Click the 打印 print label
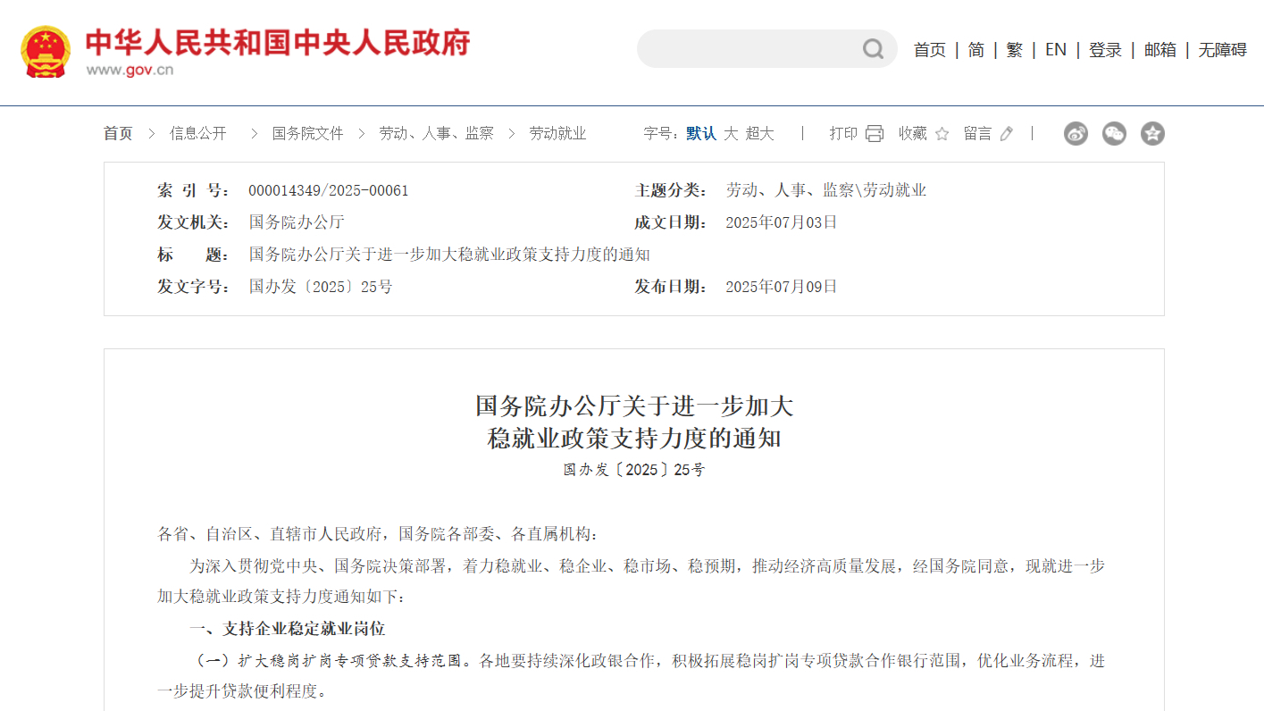 (x=843, y=134)
